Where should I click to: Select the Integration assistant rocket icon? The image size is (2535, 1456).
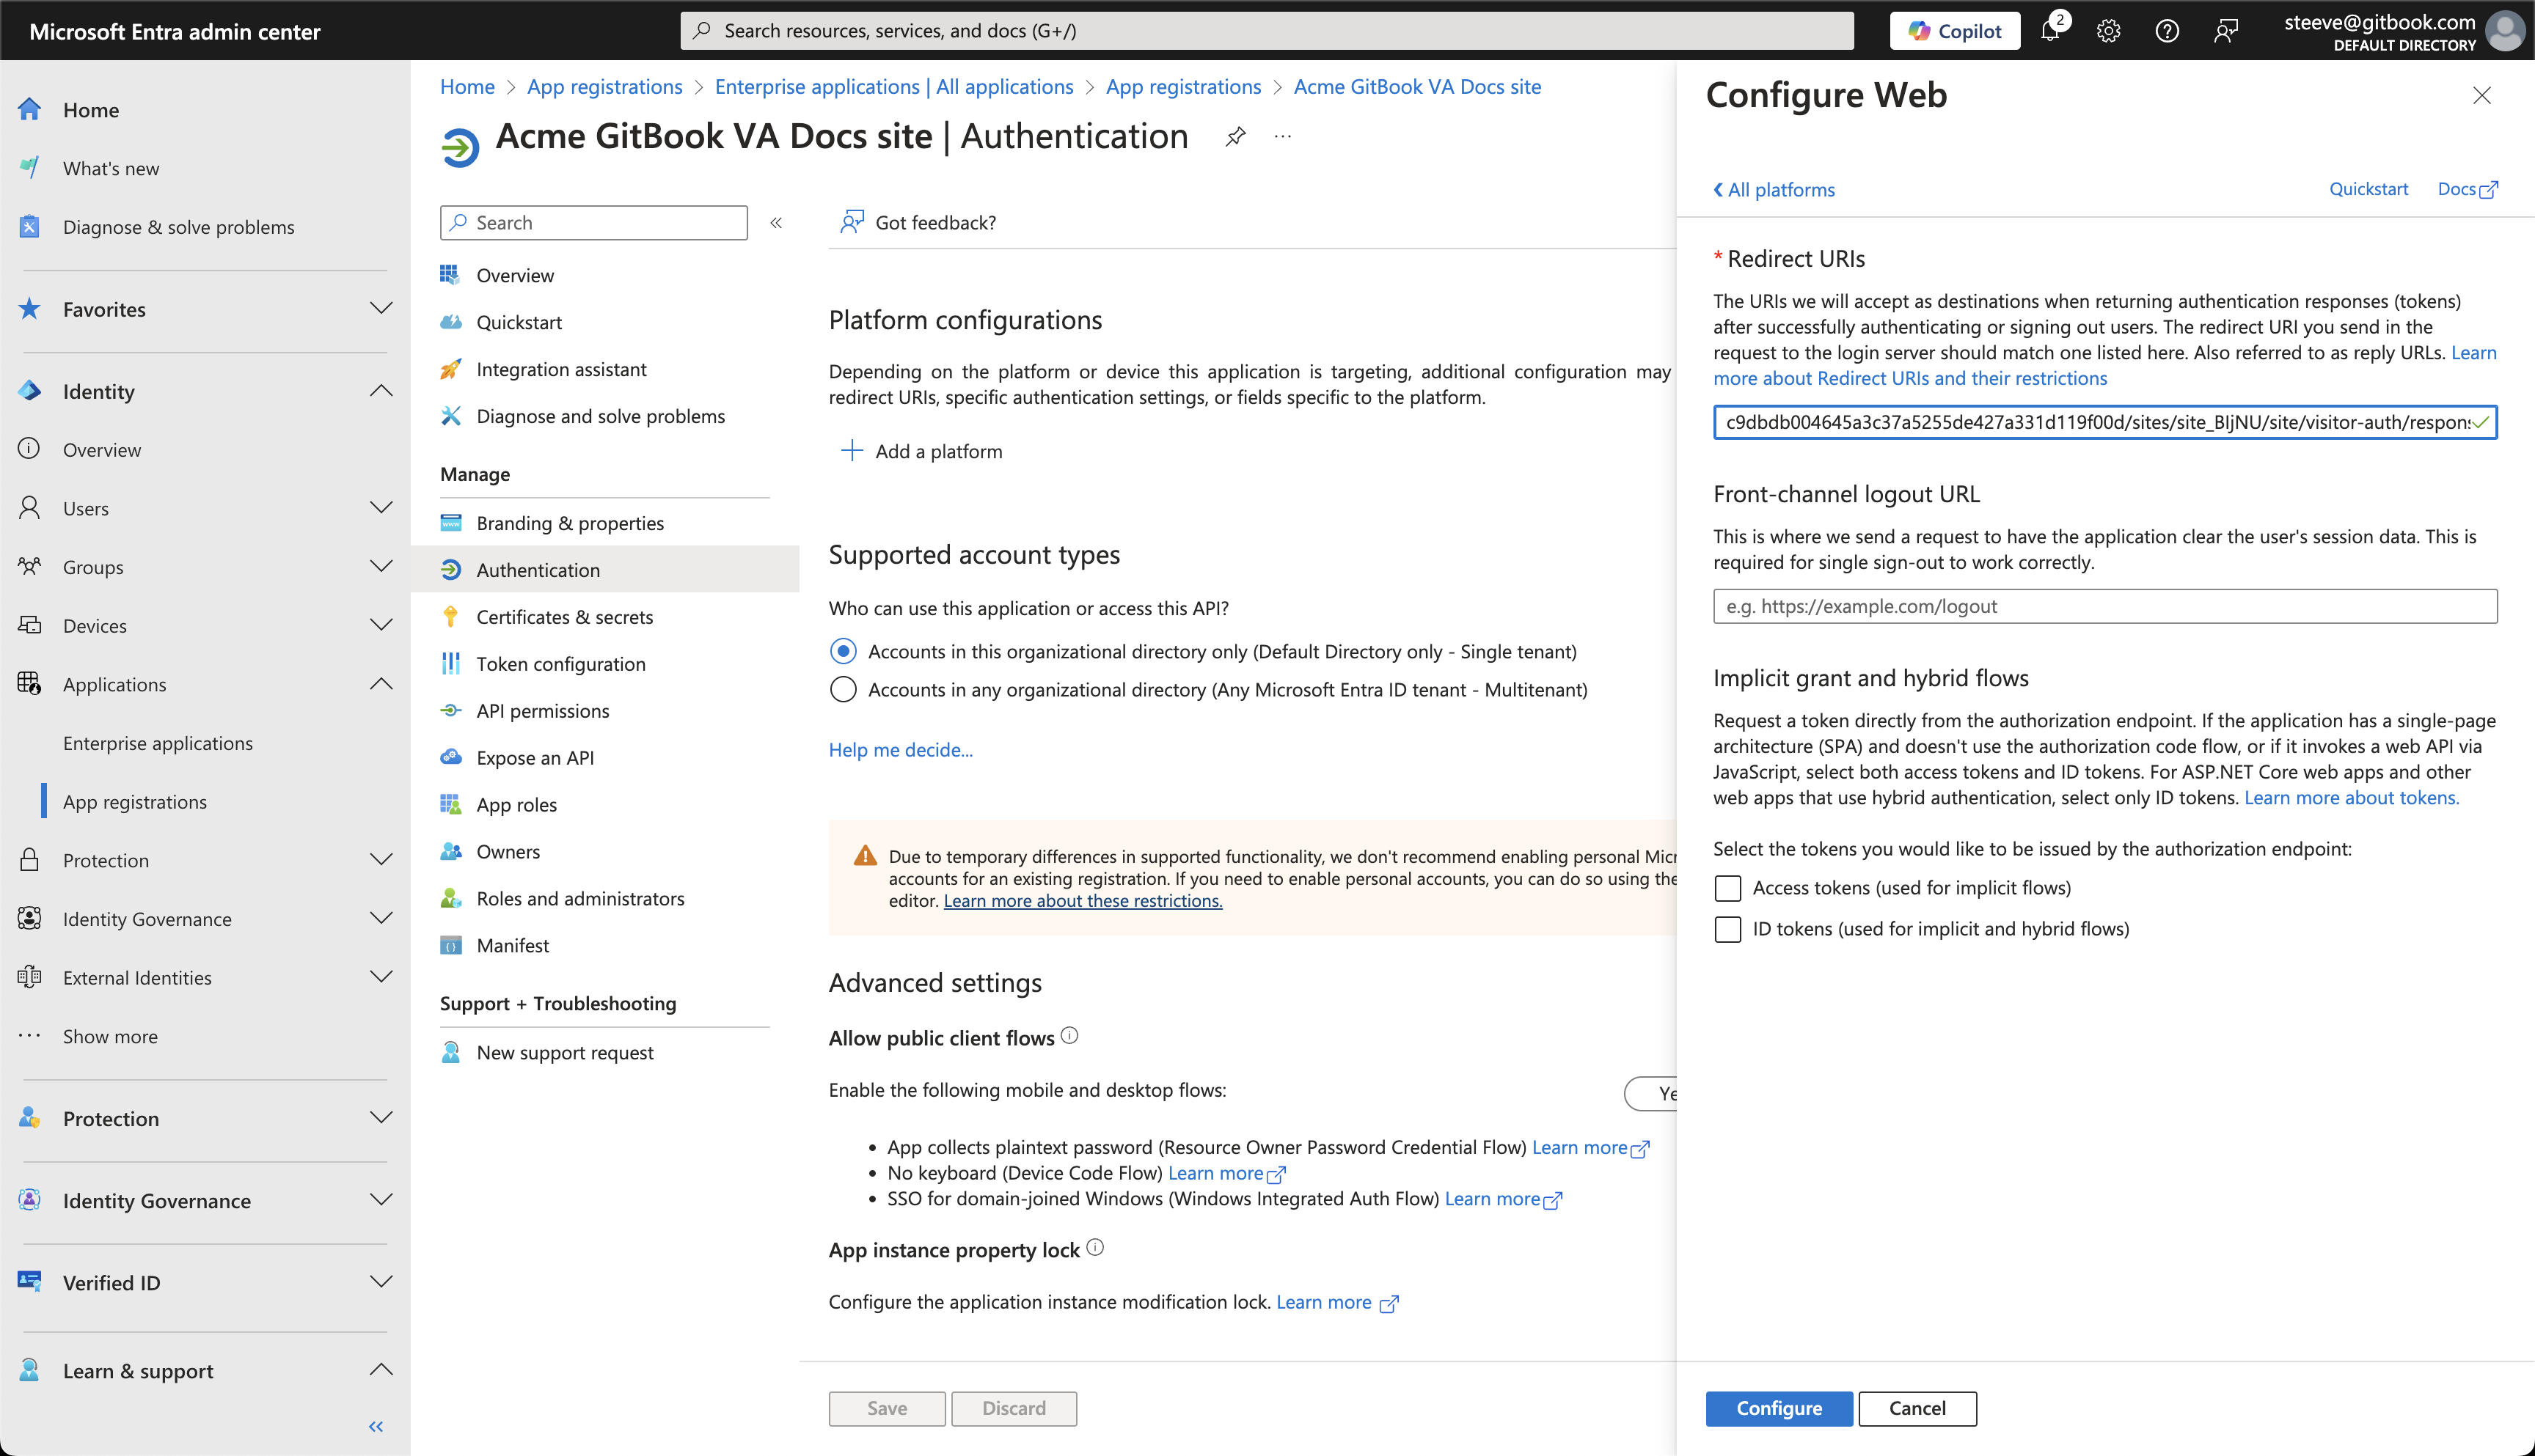click(451, 368)
